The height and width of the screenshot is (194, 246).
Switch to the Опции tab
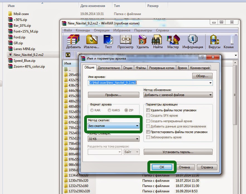tap(128, 68)
